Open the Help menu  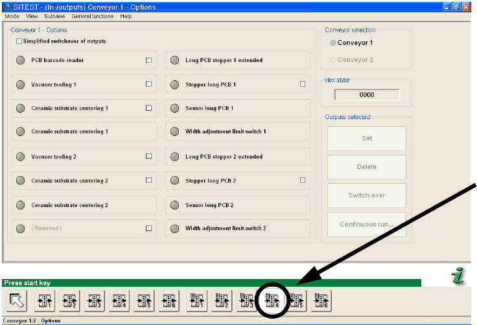(126, 16)
